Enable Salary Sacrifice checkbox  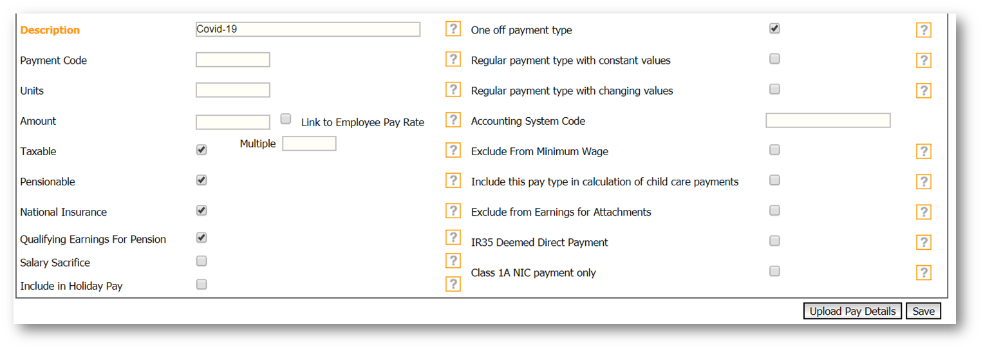tap(201, 261)
